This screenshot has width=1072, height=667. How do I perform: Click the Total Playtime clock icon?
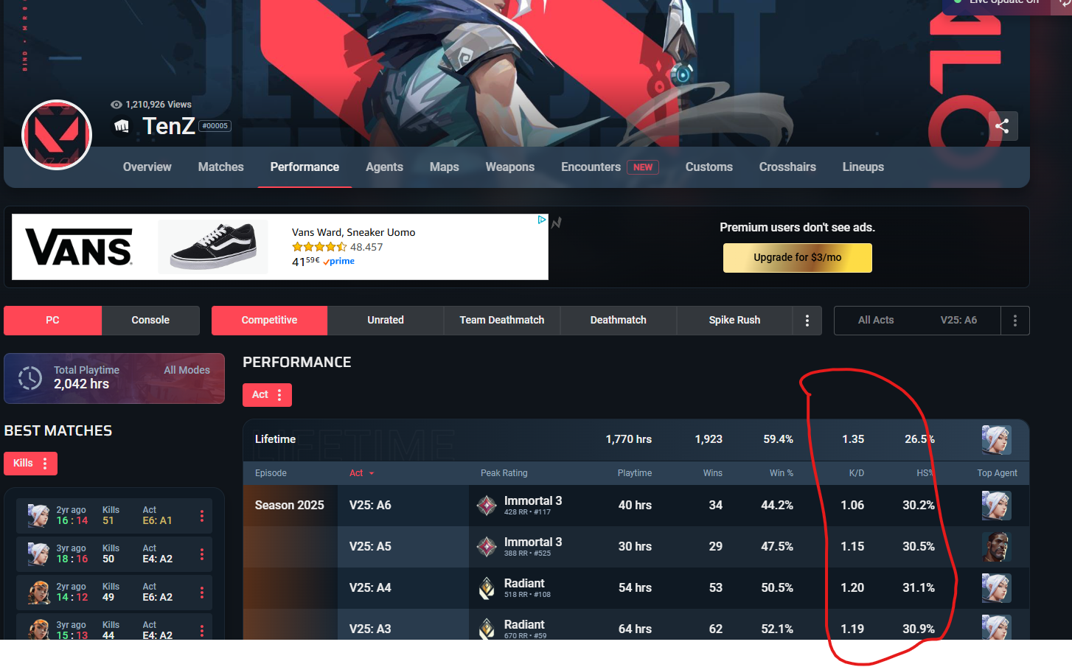click(30, 378)
